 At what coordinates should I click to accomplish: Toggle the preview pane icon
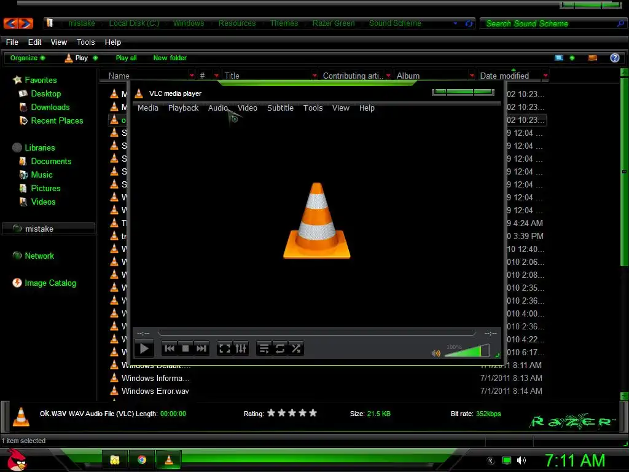click(593, 58)
